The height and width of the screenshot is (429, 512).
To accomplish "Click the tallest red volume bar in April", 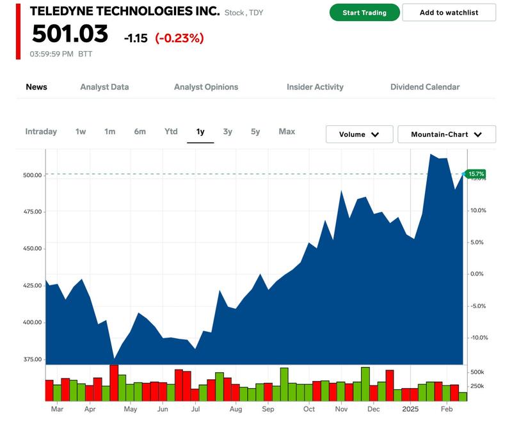I will pos(114,382).
